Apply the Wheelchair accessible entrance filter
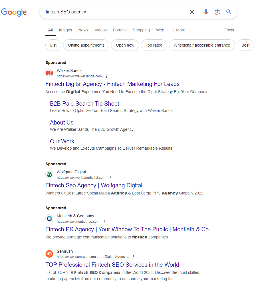The height and width of the screenshot is (285, 254). [x=202, y=45]
